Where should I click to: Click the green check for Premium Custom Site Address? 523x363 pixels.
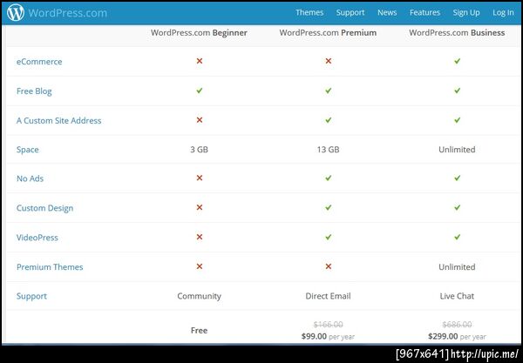tap(329, 120)
